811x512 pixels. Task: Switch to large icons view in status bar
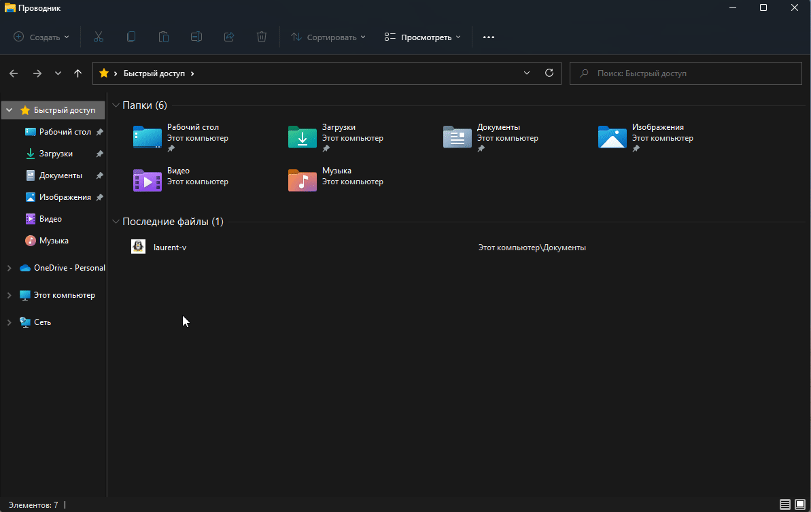coord(800,505)
